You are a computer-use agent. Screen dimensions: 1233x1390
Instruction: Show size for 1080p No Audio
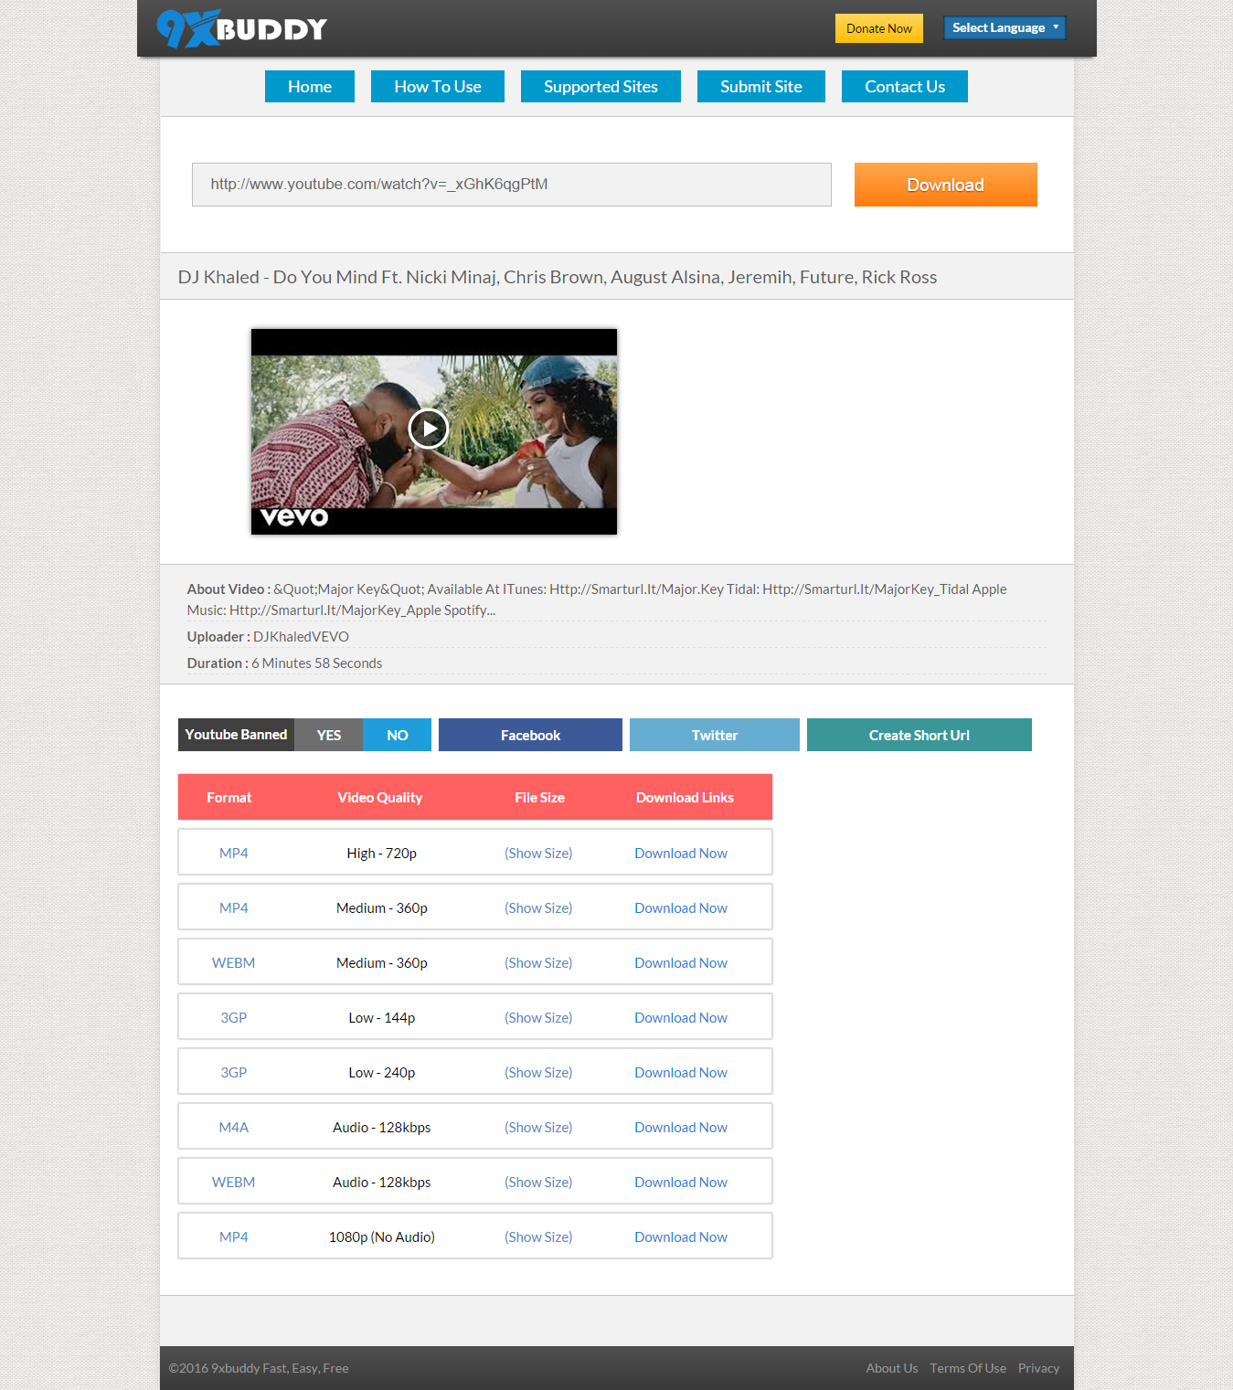538,1236
